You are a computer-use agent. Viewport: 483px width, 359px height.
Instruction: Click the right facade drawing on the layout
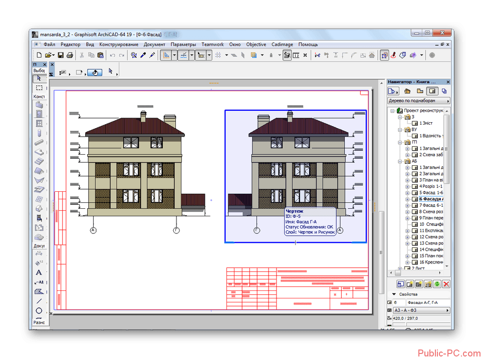[x=296, y=165]
